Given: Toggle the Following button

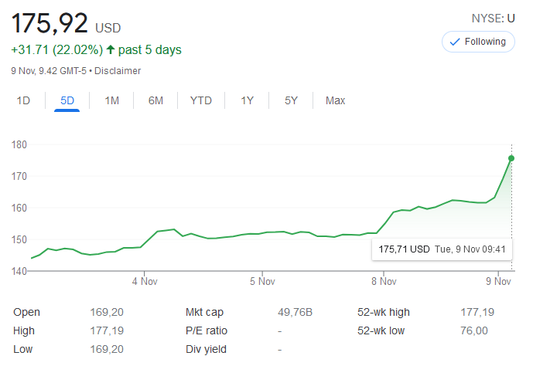Looking at the screenshot, I should 477,42.
